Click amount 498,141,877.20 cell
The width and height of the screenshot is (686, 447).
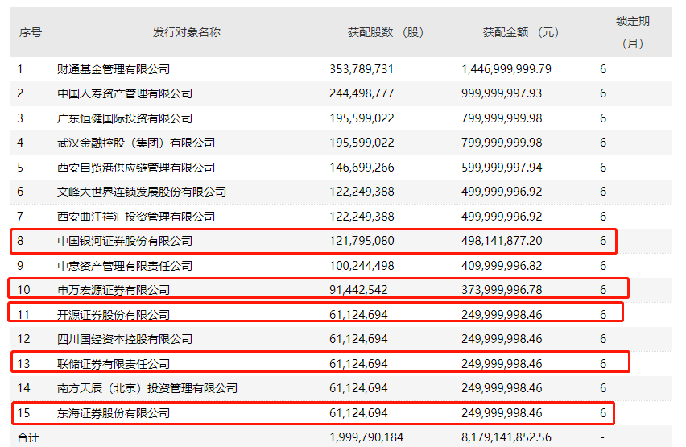(502, 241)
